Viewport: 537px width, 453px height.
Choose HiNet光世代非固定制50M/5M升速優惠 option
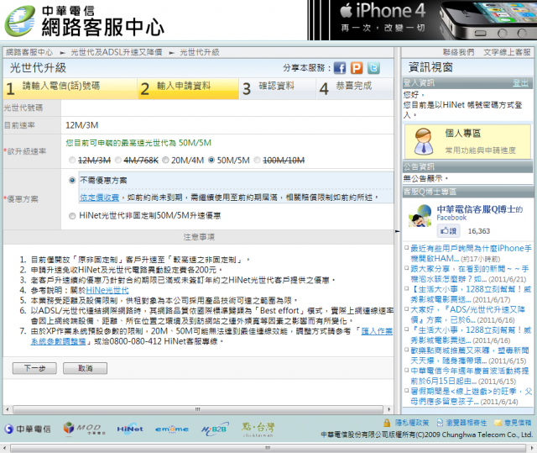click(x=72, y=216)
